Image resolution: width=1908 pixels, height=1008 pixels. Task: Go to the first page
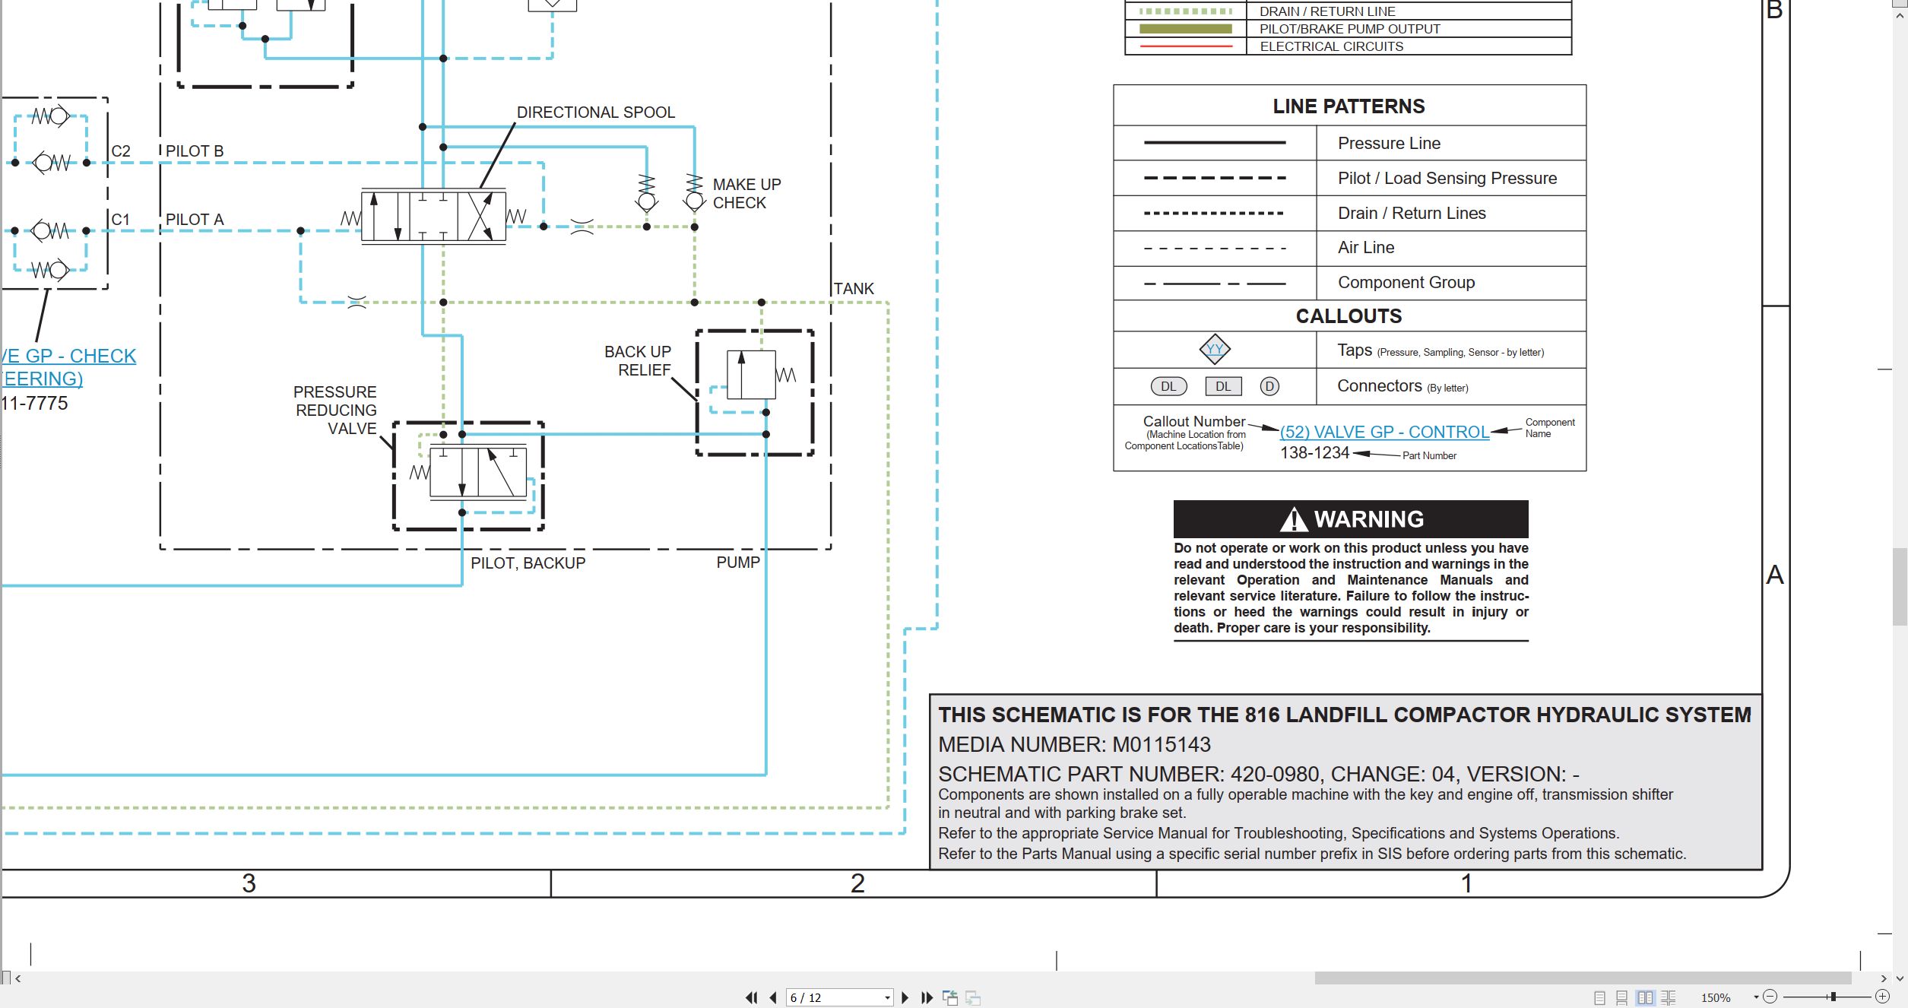751,997
